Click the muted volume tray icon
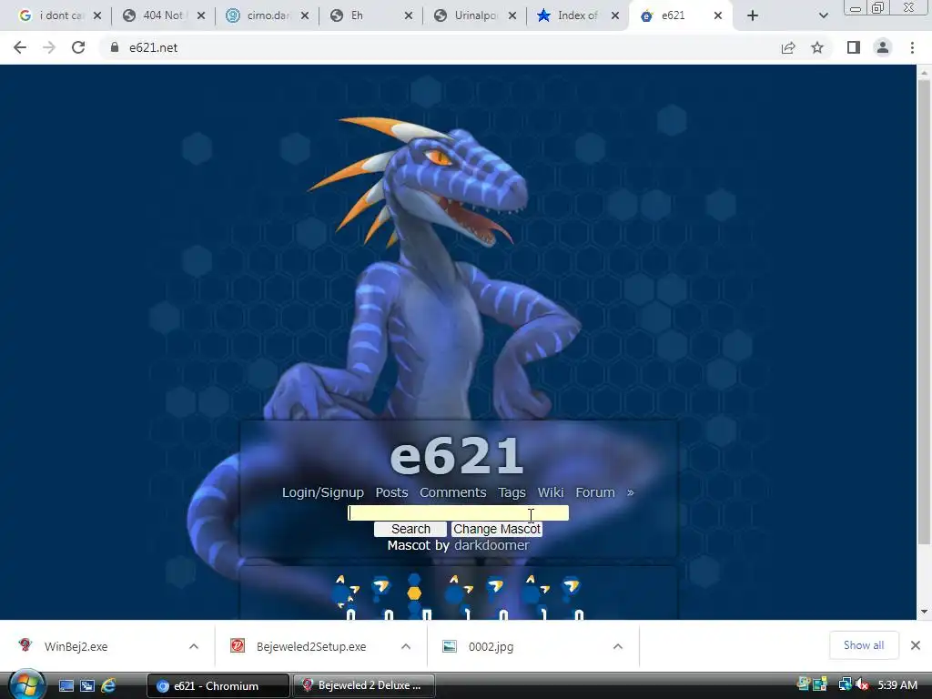The image size is (932, 699). click(x=862, y=685)
